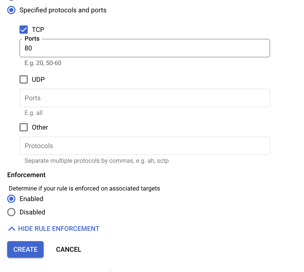Collapse rule enforcement using the chevron icon
Image resolution: width=304 pixels, height=272 pixels.
(x=12, y=229)
